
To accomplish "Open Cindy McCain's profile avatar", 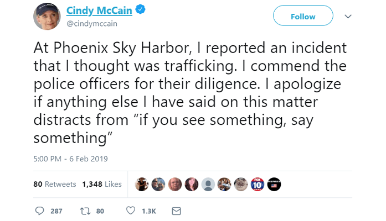I will pyautogui.click(x=47, y=16).
